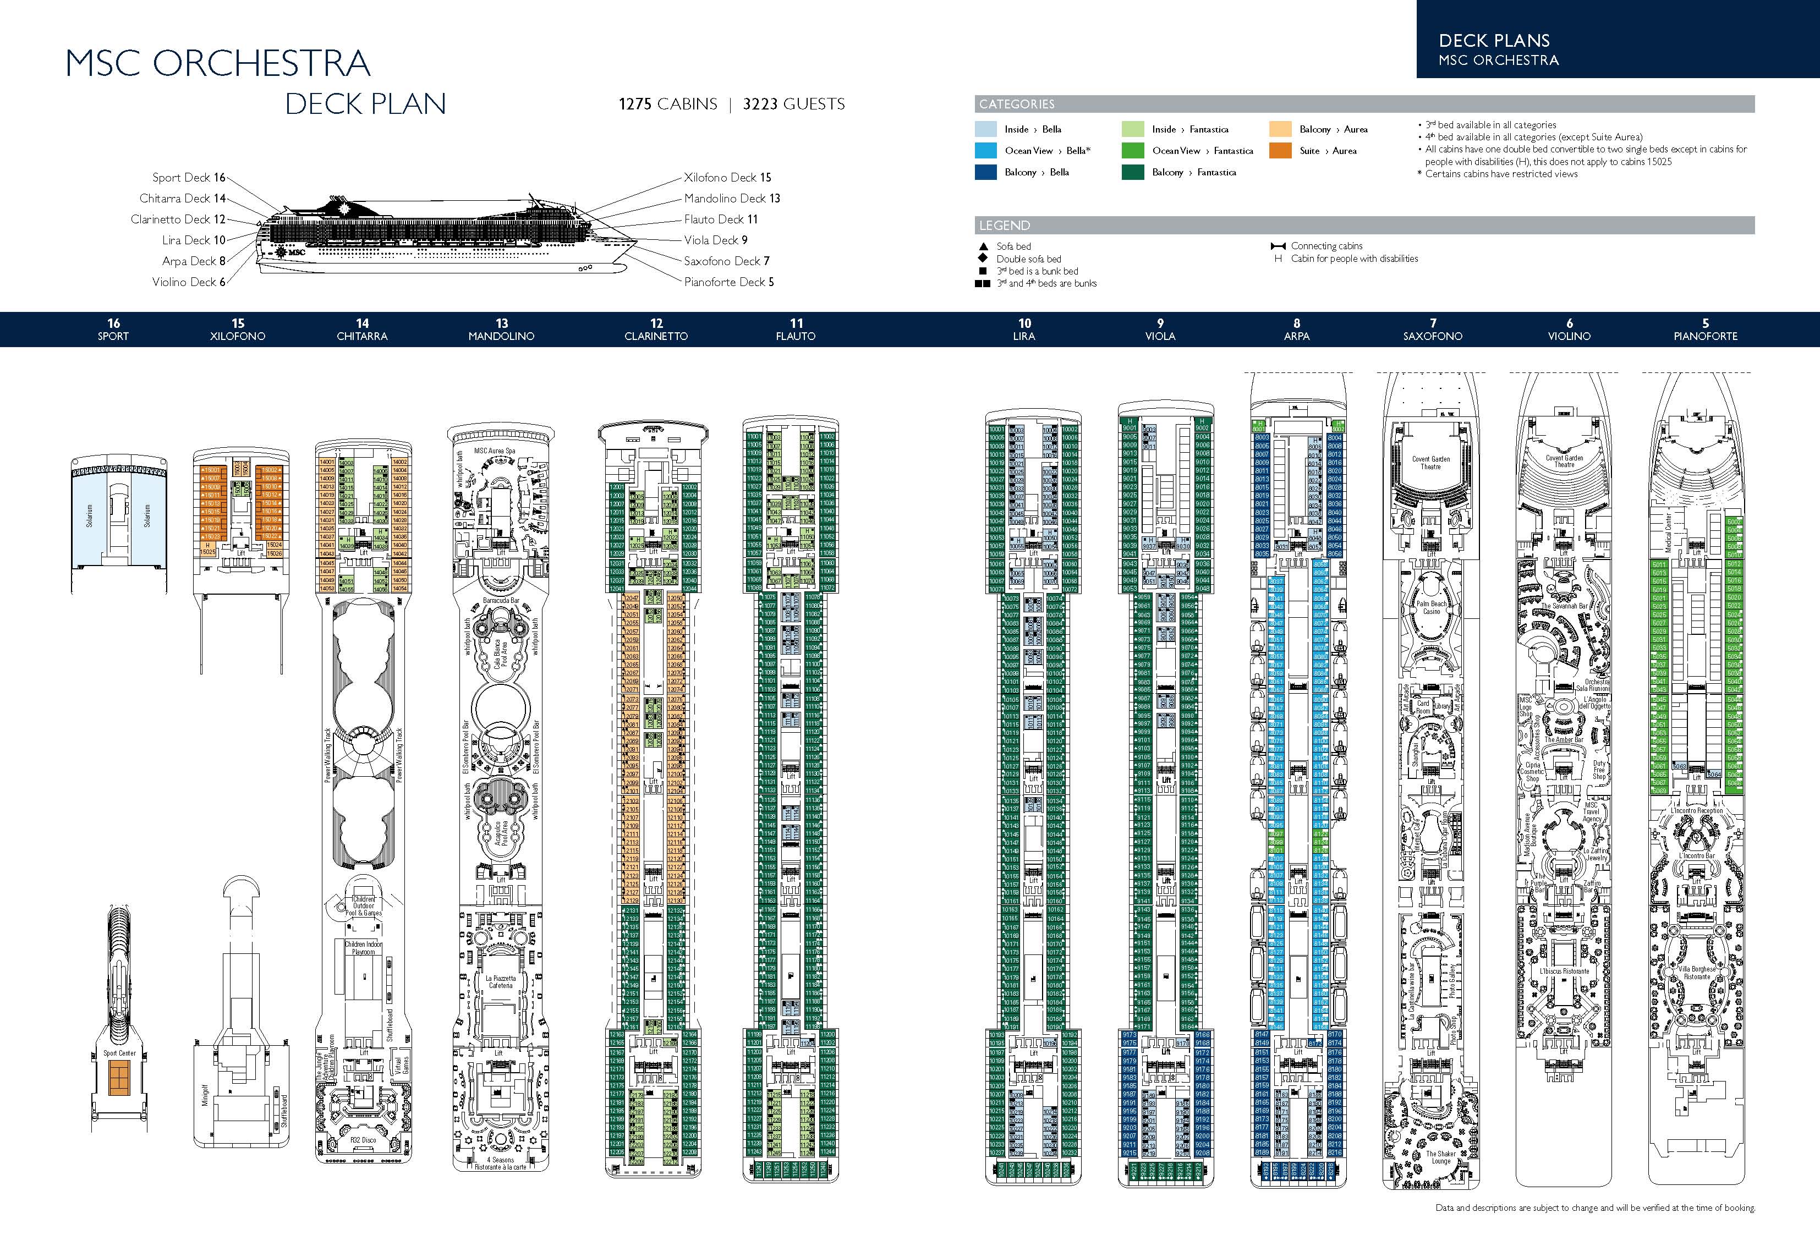Screen dimensions: 1820x1235
Task: Click the Inside Bella color swatch
Action: point(986,129)
